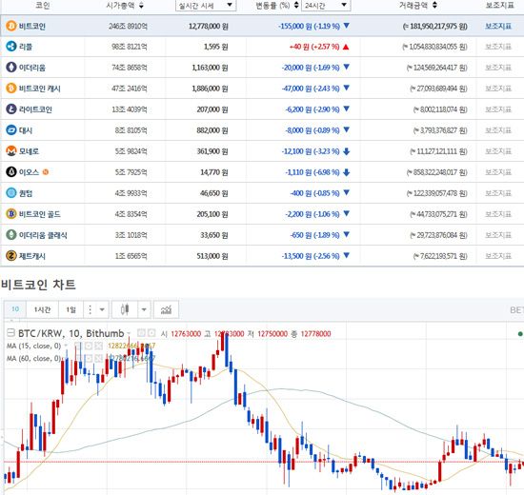The image size is (524, 495).
Task: Click the Ethereum Classic (이더리움 클래식) icon
Action: click(11, 235)
